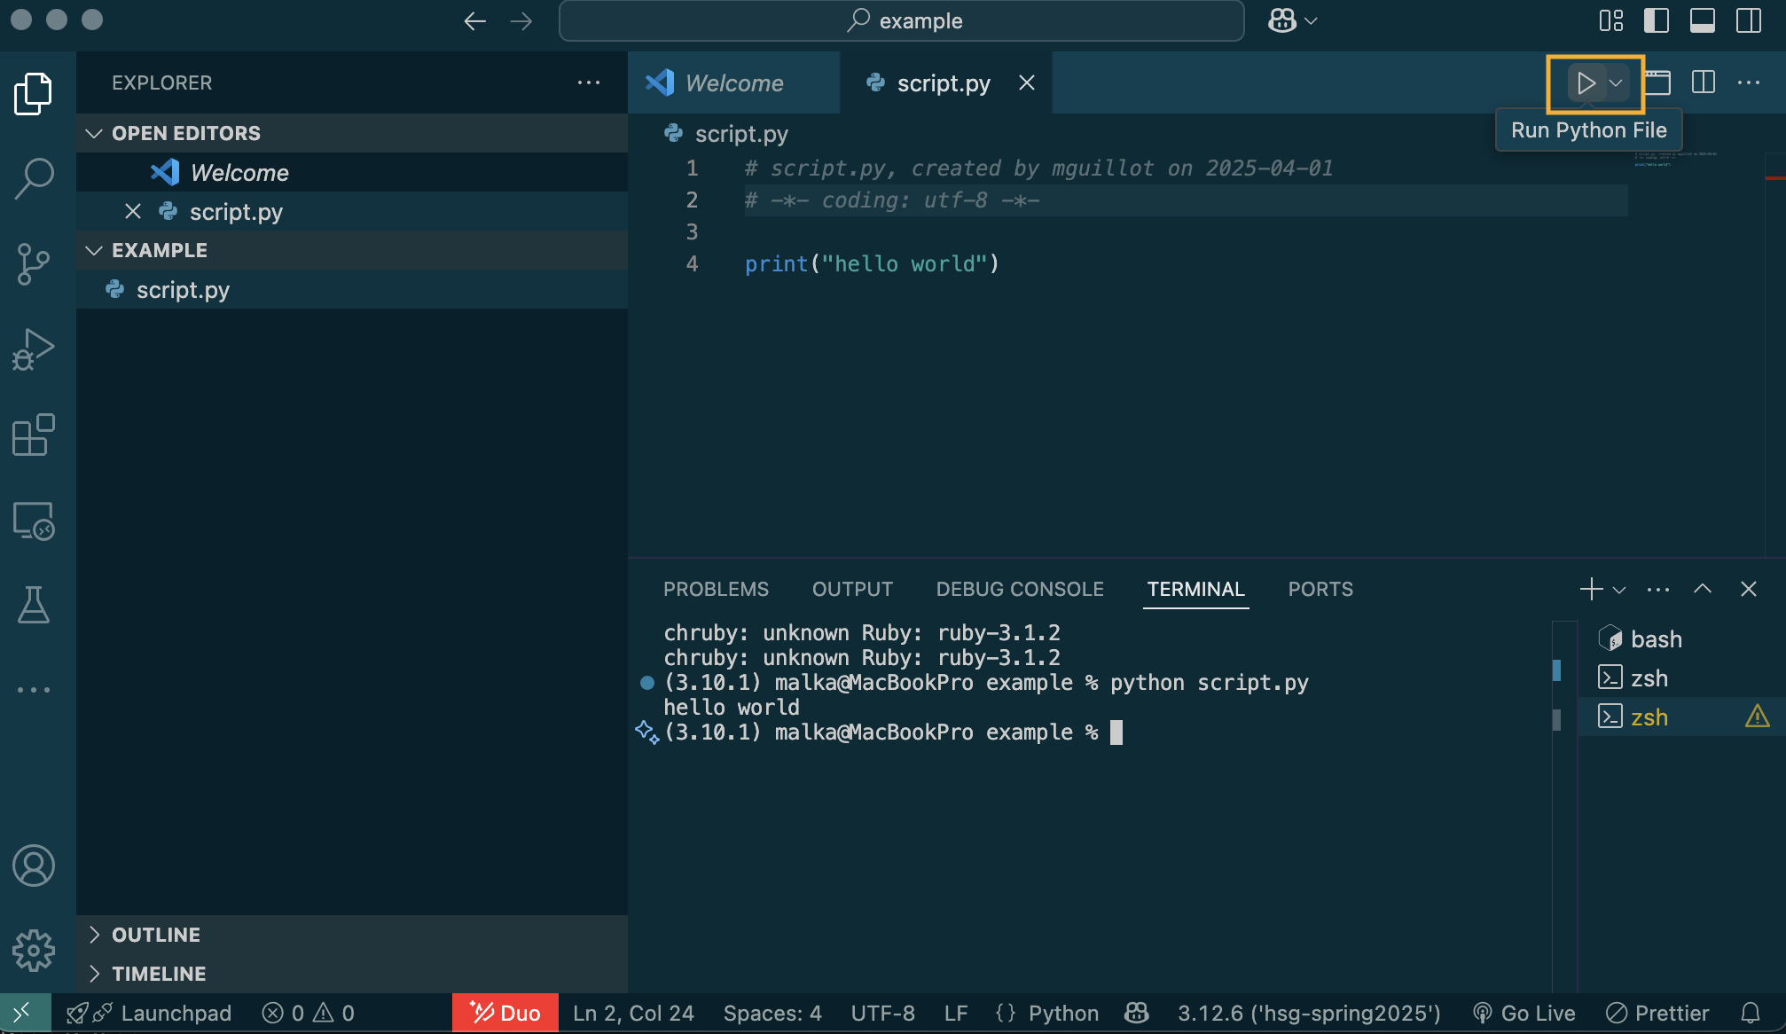
Task: Switch to the PROBLEMS panel tab
Action: point(716,589)
